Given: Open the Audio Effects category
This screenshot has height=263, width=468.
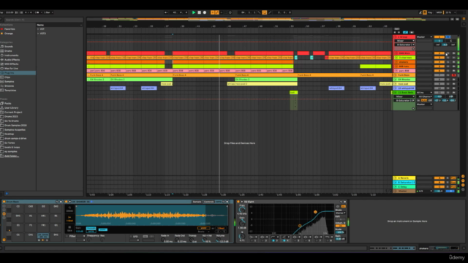Looking at the screenshot, I should click(x=12, y=60).
